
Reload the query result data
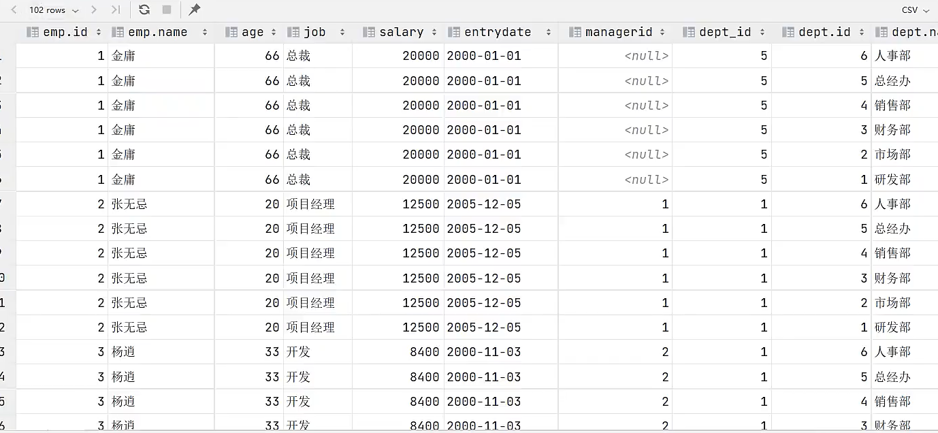point(144,10)
